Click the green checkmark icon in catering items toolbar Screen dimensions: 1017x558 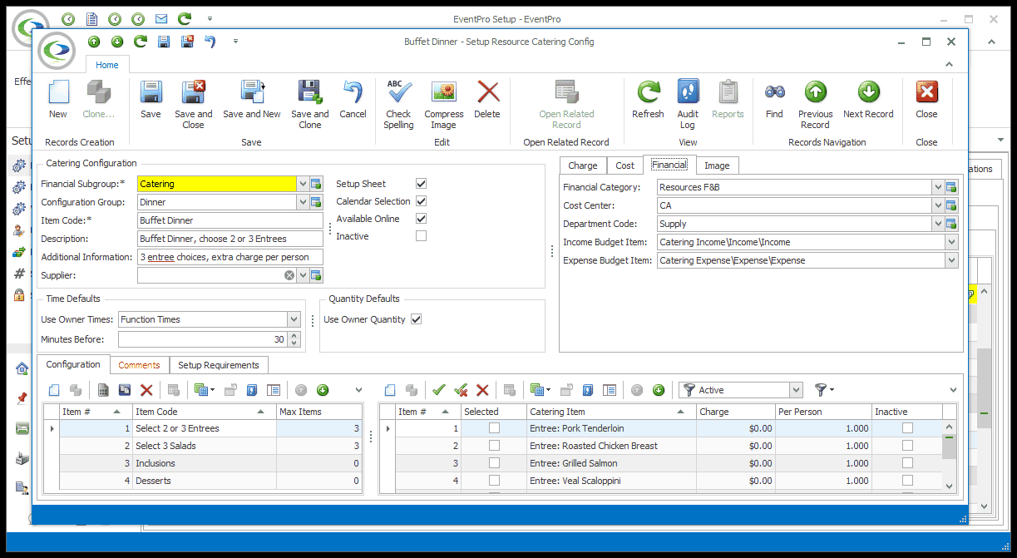[x=439, y=390]
